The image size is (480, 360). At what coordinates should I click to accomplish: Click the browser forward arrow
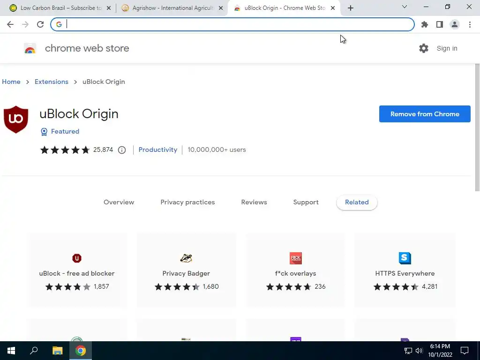point(25,24)
